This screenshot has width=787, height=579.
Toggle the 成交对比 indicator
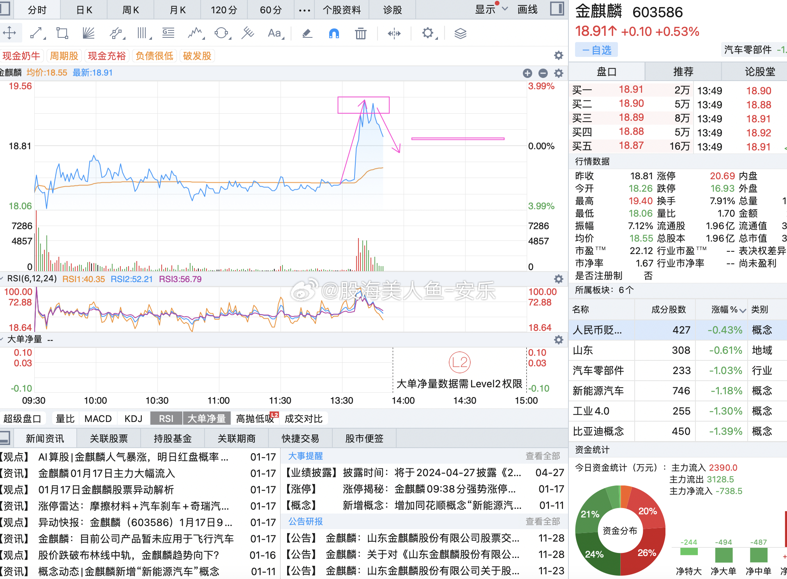point(304,418)
